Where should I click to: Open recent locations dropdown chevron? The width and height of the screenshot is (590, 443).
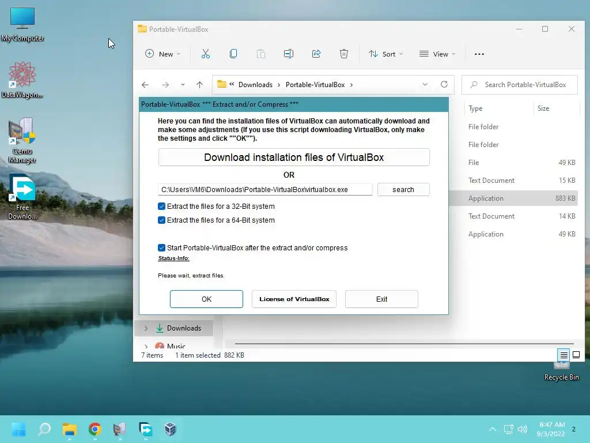[183, 85]
